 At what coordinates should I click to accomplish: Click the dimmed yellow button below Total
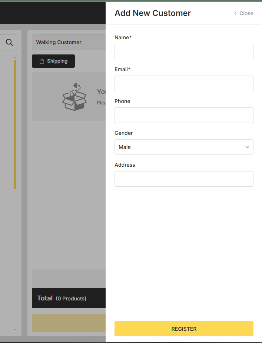(x=69, y=323)
